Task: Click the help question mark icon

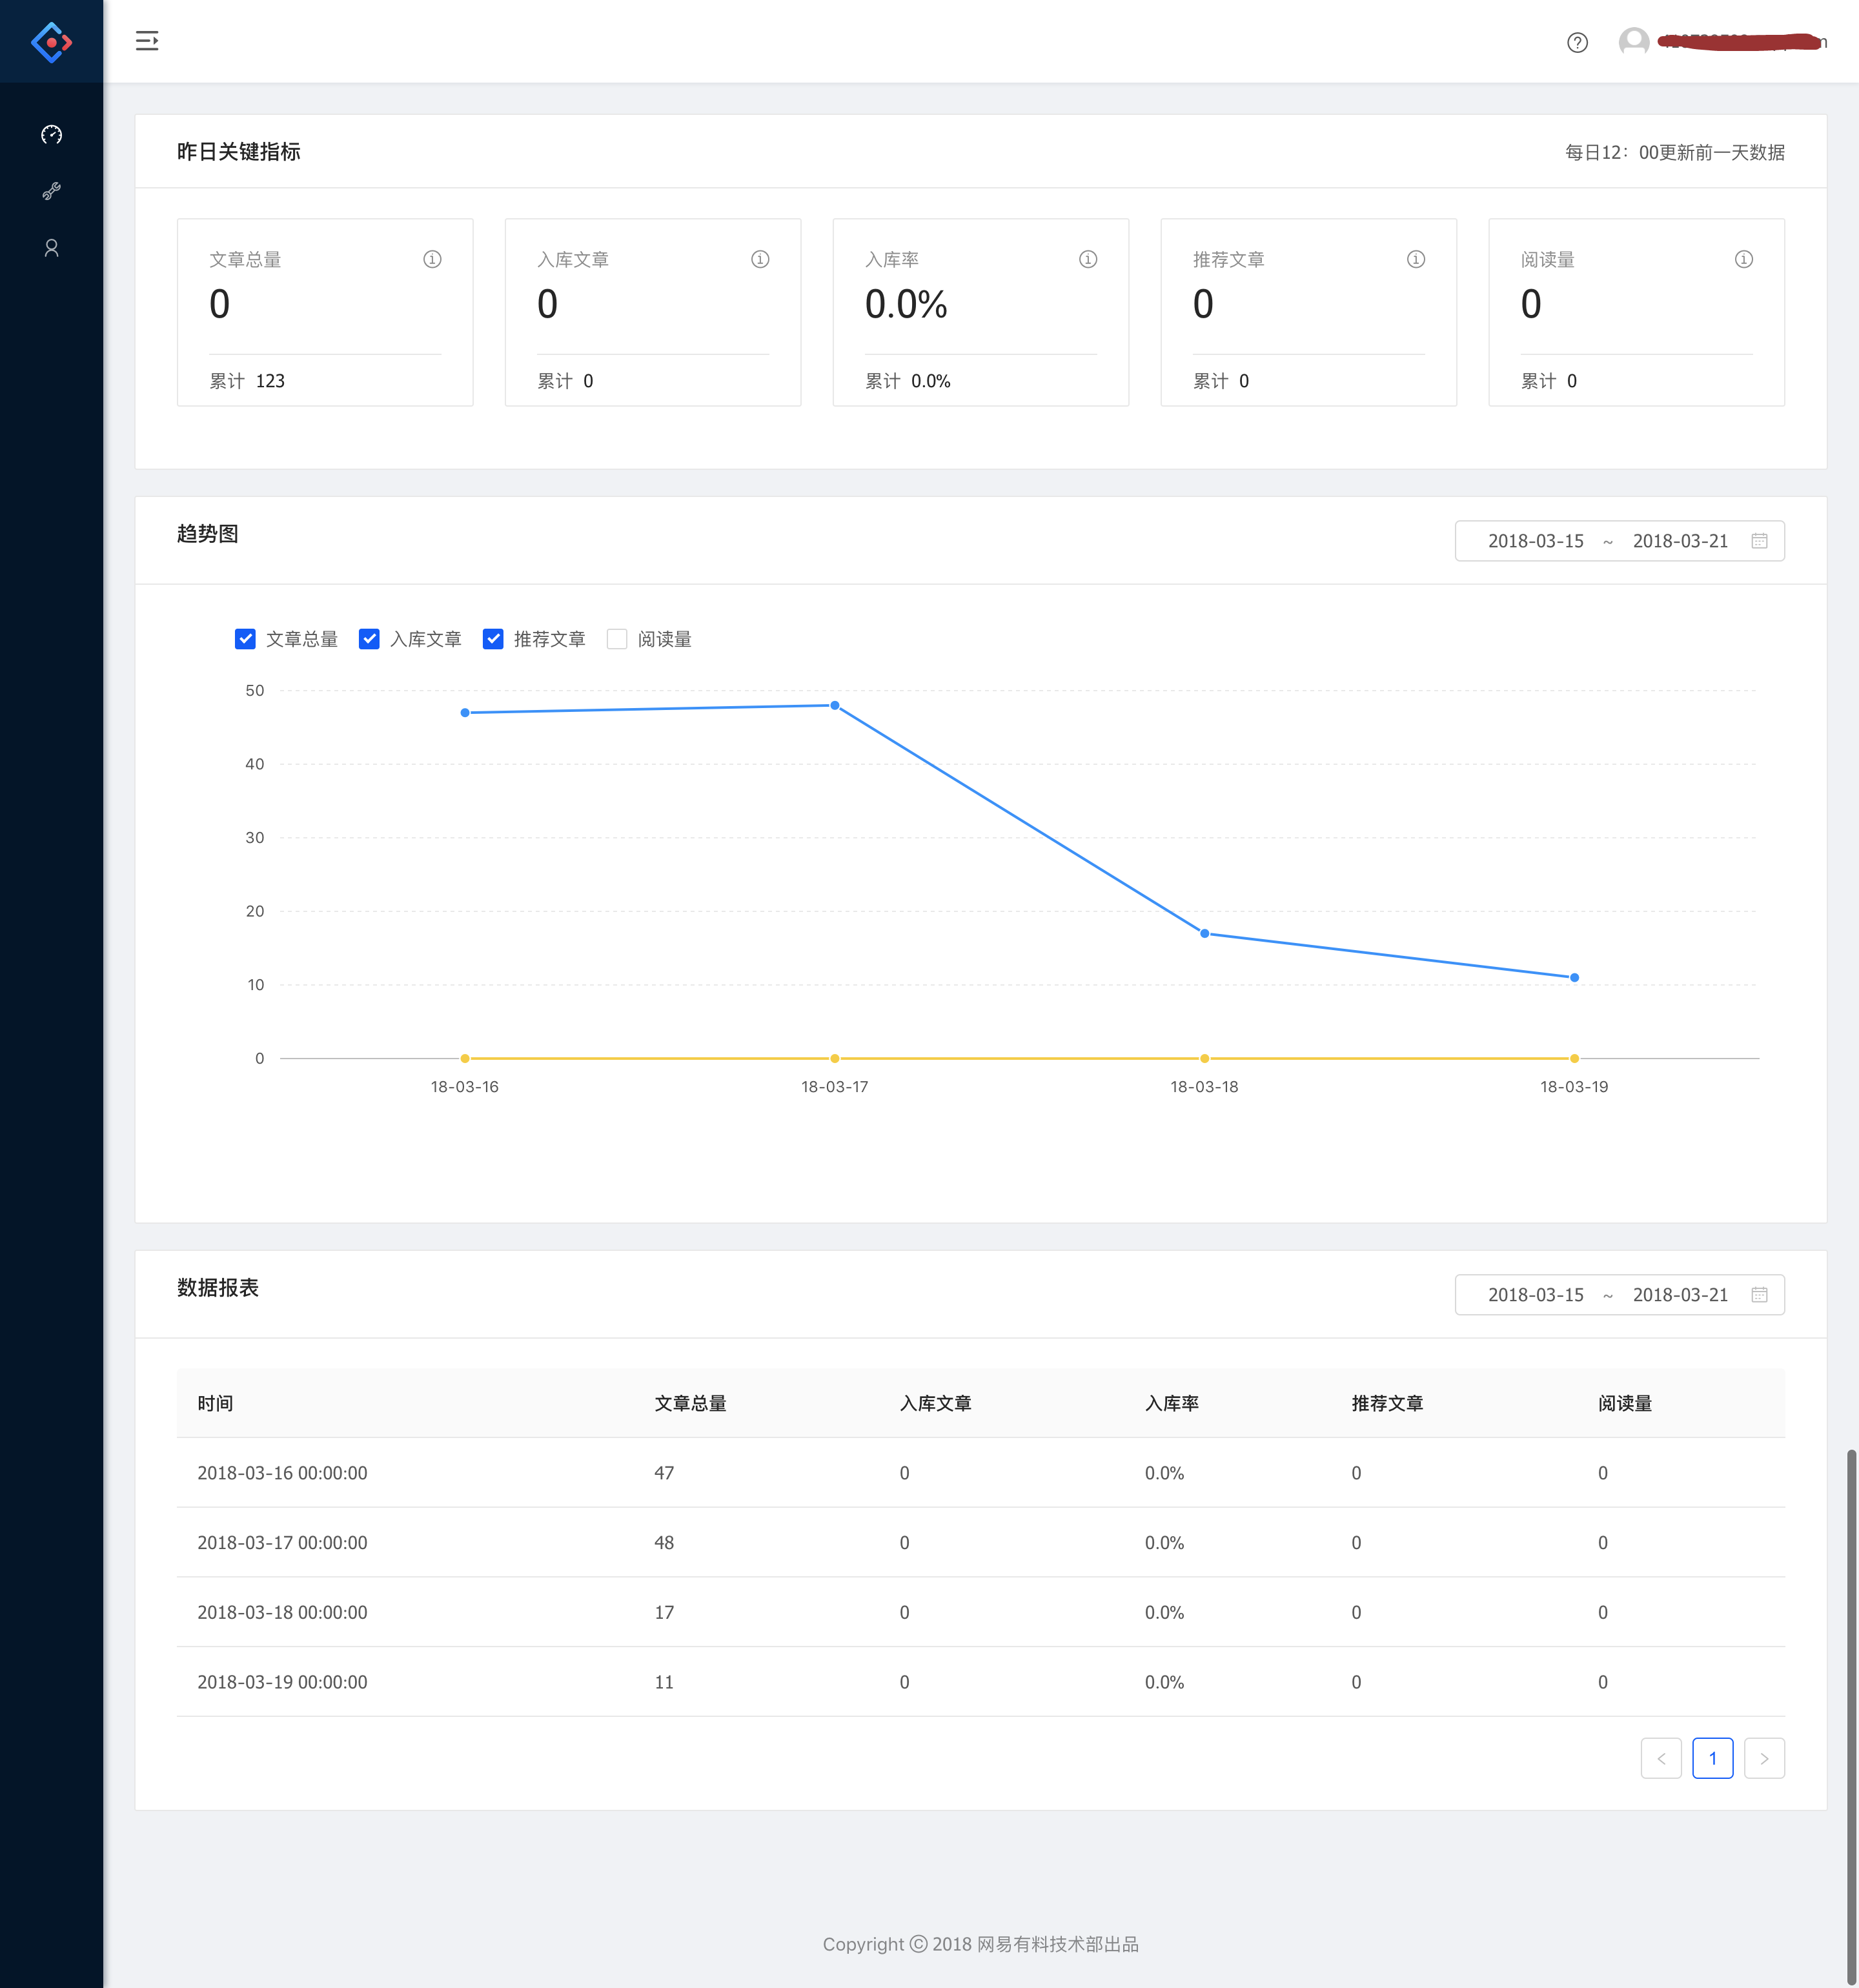Action: tap(1577, 42)
